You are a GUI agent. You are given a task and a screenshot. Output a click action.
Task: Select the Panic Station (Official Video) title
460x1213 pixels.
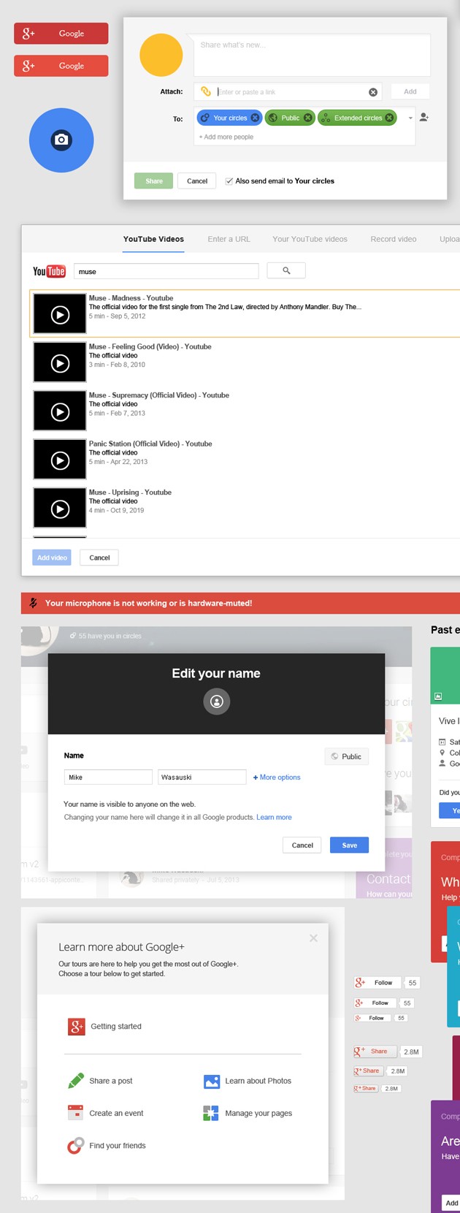[x=150, y=444]
